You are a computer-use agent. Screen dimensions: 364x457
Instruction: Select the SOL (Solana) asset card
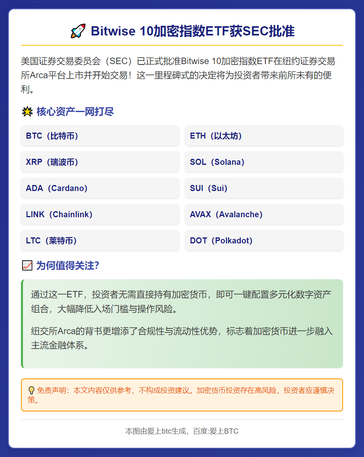point(264,162)
